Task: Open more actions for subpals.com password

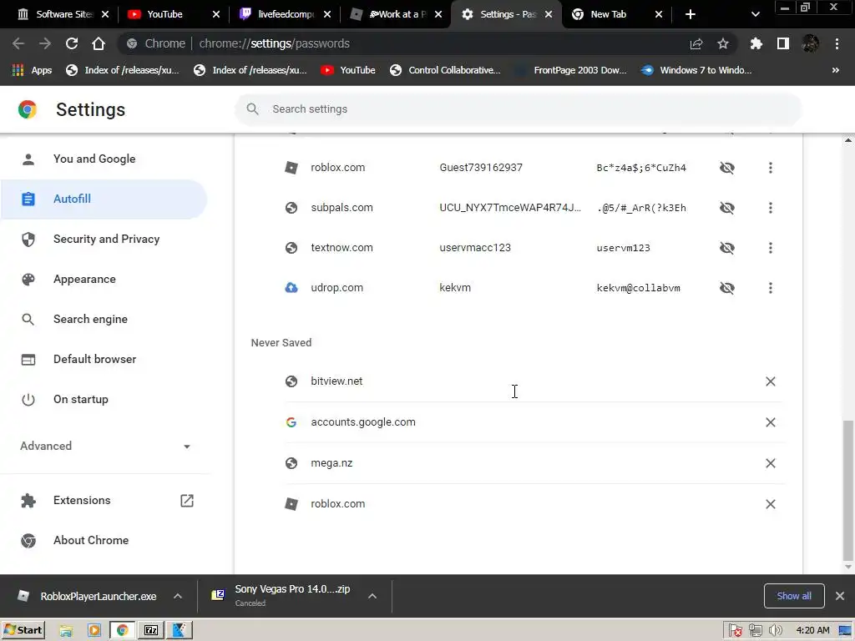Action: (770, 208)
